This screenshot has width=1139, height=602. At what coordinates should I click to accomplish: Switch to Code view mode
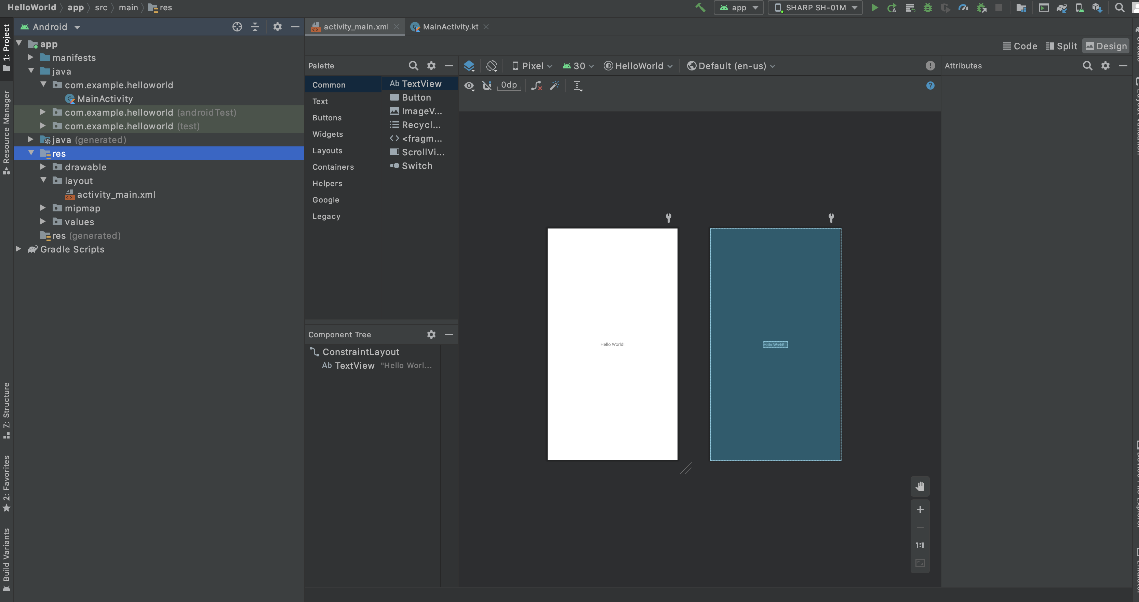tap(1020, 45)
